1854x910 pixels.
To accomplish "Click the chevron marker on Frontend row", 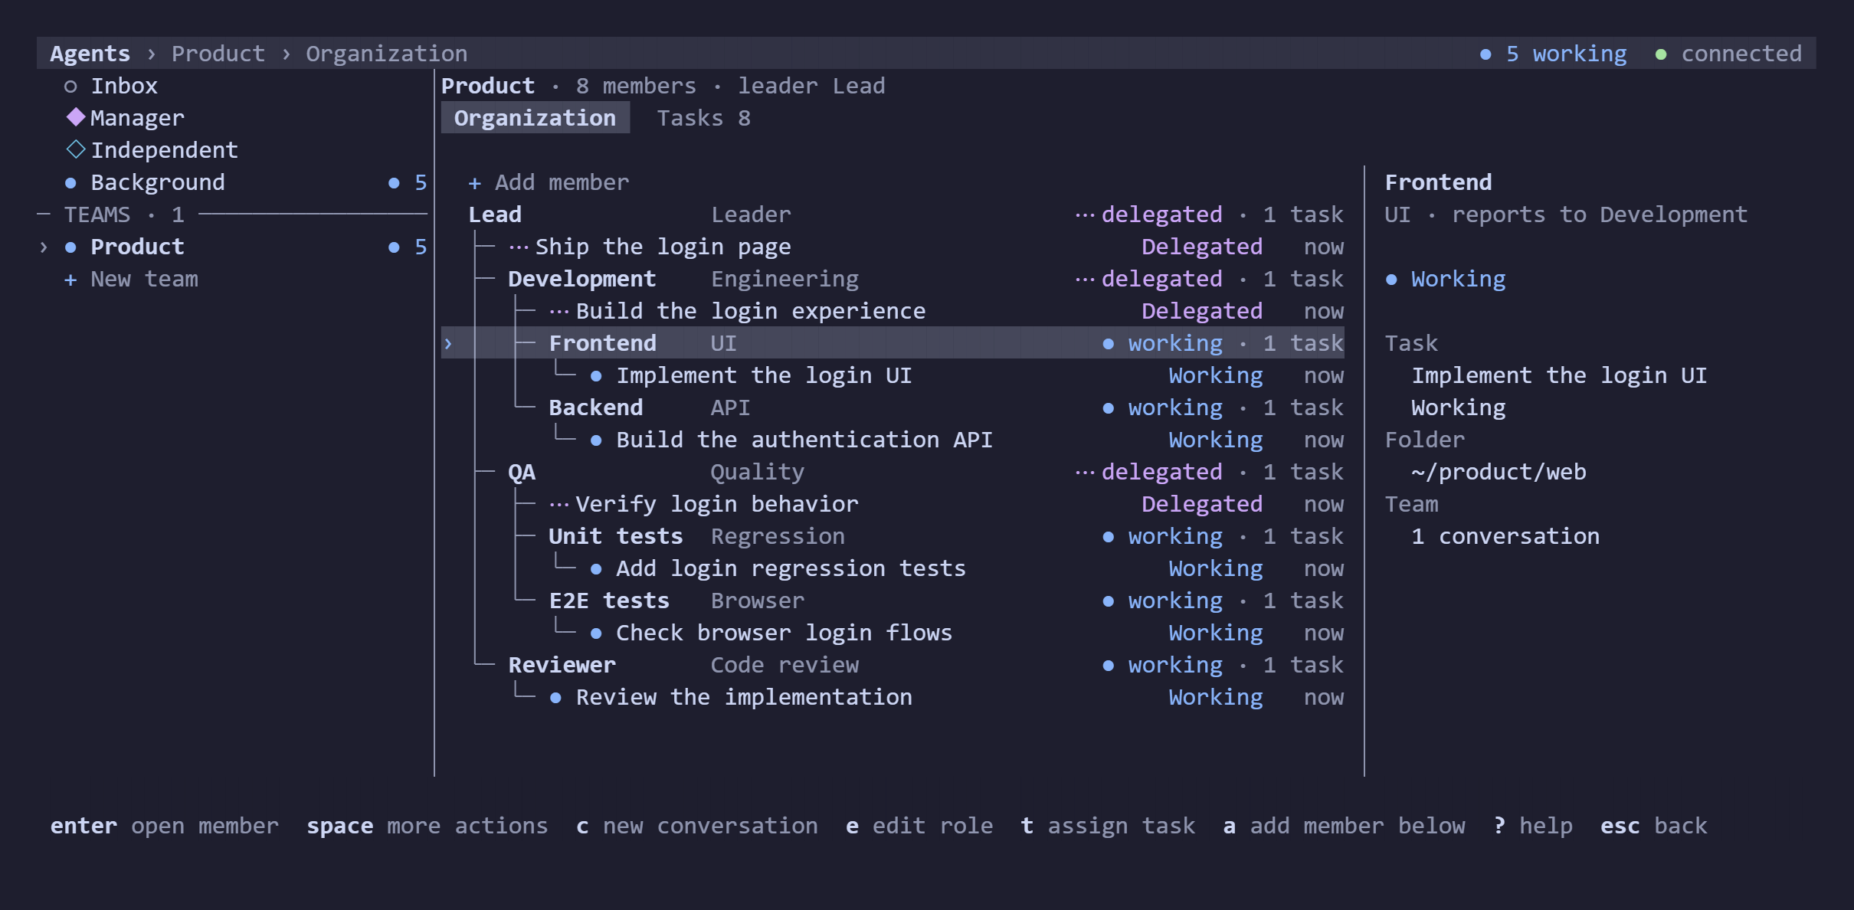I will [x=448, y=344].
